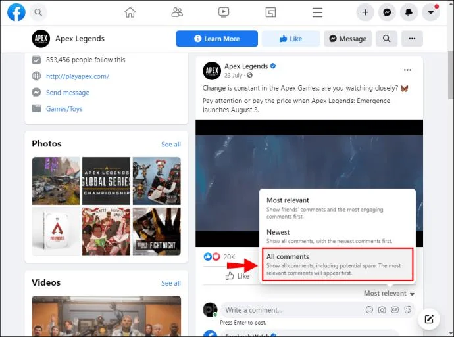The image size is (454, 337).
Task: Open the Friends icon in top bar
Action: click(177, 12)
